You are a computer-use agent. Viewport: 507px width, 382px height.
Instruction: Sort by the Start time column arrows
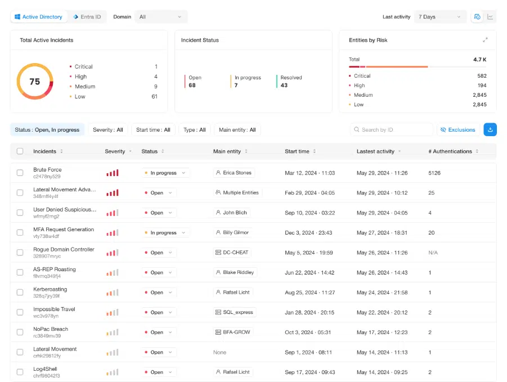click(x=315, y=151)
